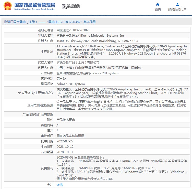Click the 注册人住所 row label
The height and width of the screenshot is (189, 192).
pyautogui.click(x=45, y=41)
